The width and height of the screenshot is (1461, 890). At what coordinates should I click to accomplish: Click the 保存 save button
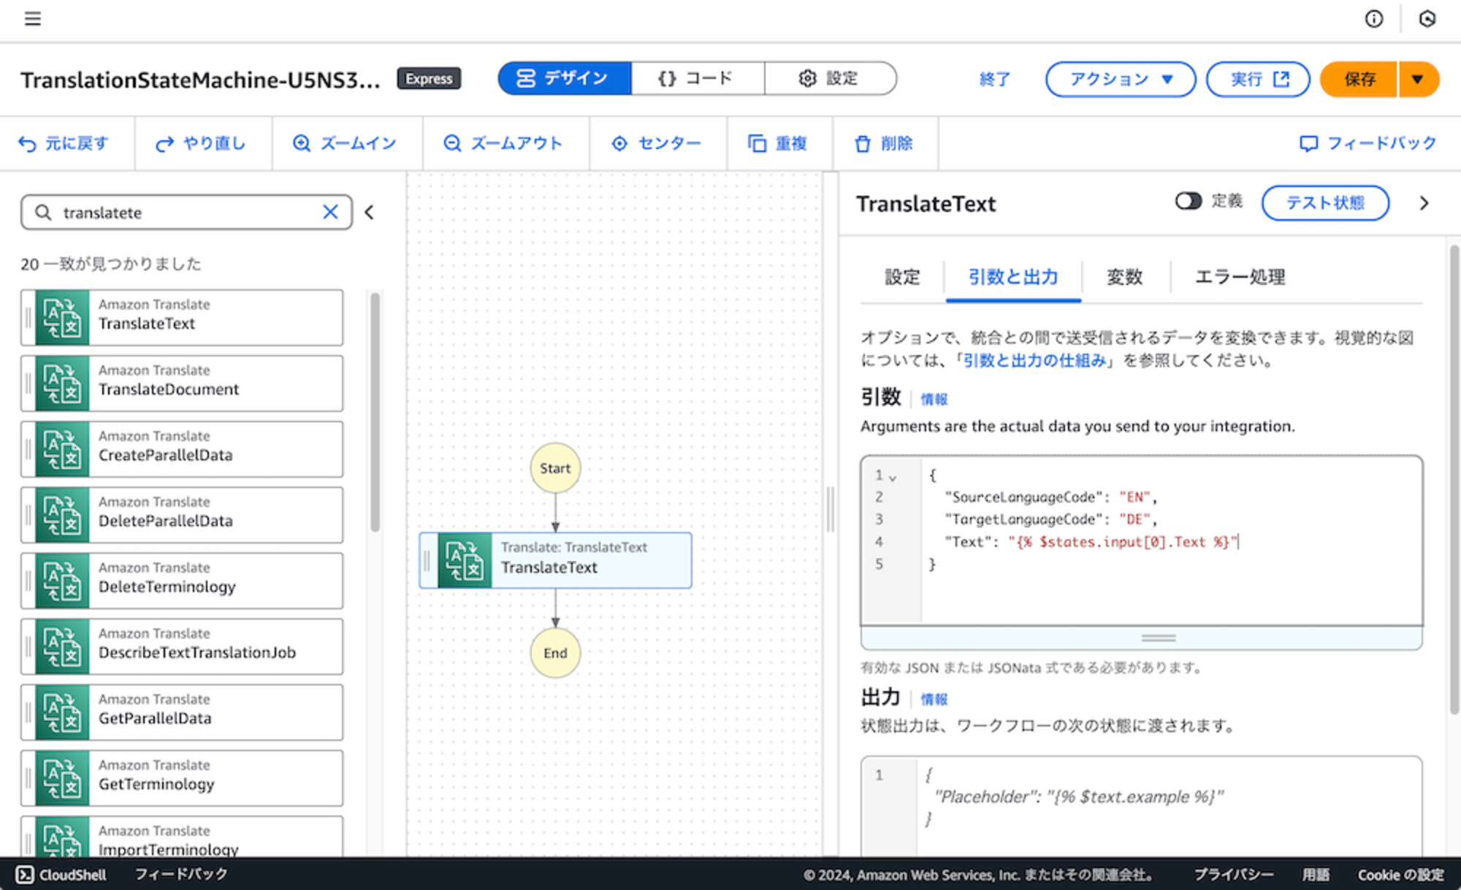coord(1359,79)
